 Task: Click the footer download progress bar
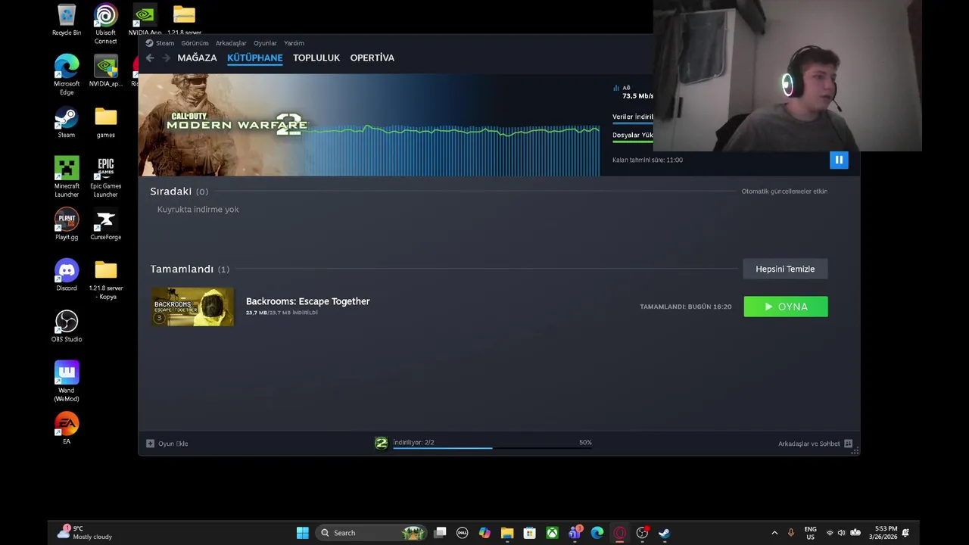(492, 448)
